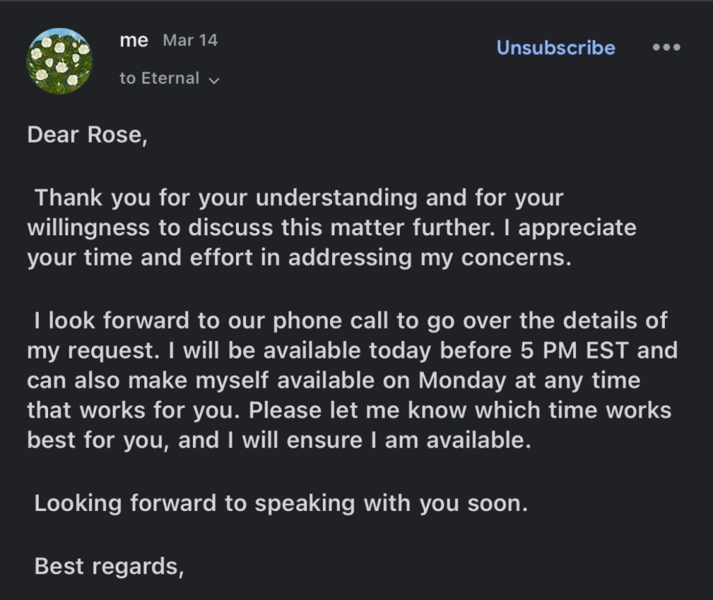Expand recipient details chevron beside Eternal
Screen dimensions: 713x600
214,80
